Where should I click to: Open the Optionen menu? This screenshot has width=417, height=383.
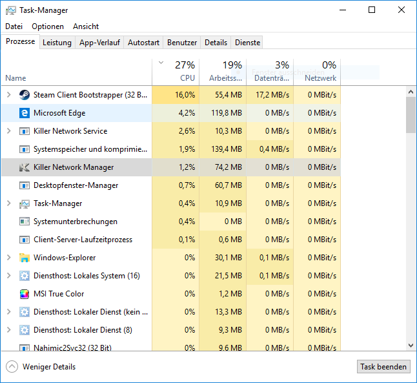click(x=48, y=26)
